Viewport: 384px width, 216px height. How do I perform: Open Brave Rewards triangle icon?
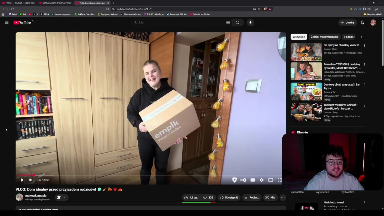point(270,9)
